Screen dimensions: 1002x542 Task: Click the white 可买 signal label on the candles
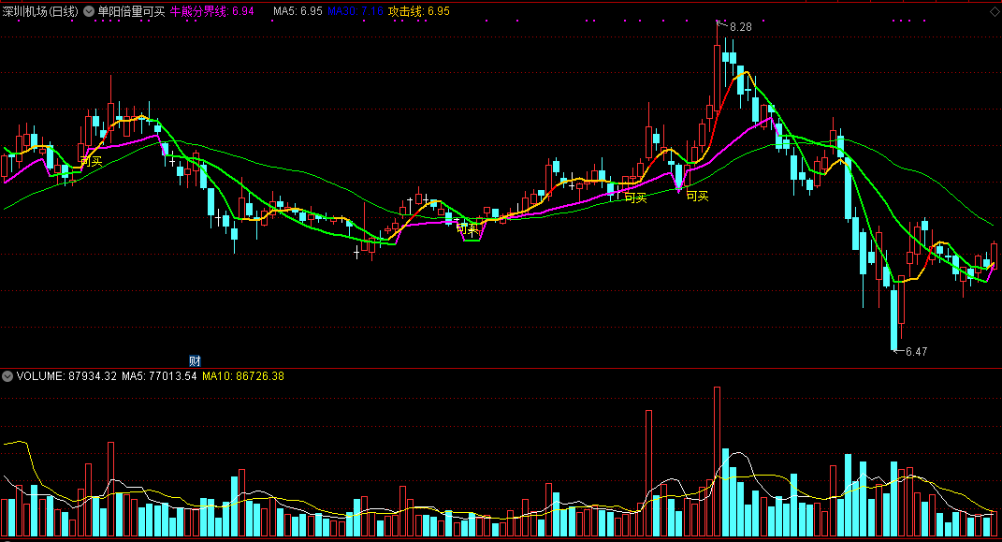(467, 228)
